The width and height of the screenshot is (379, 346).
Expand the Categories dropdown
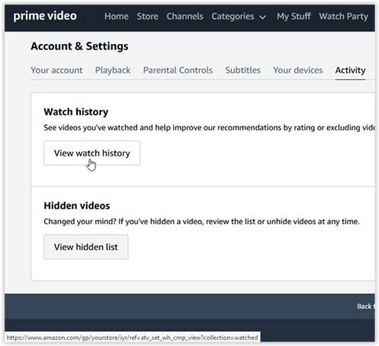239,16
